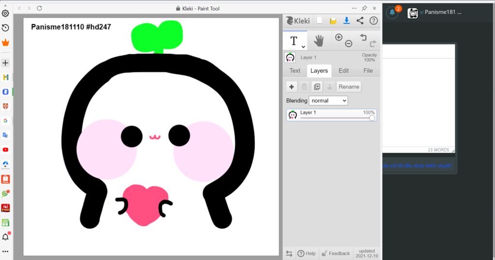Click the Kleki logo
The image size is (495, 260).
[x=298, y=21]
